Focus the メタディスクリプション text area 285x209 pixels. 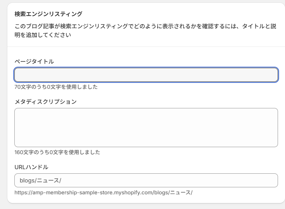146,127
